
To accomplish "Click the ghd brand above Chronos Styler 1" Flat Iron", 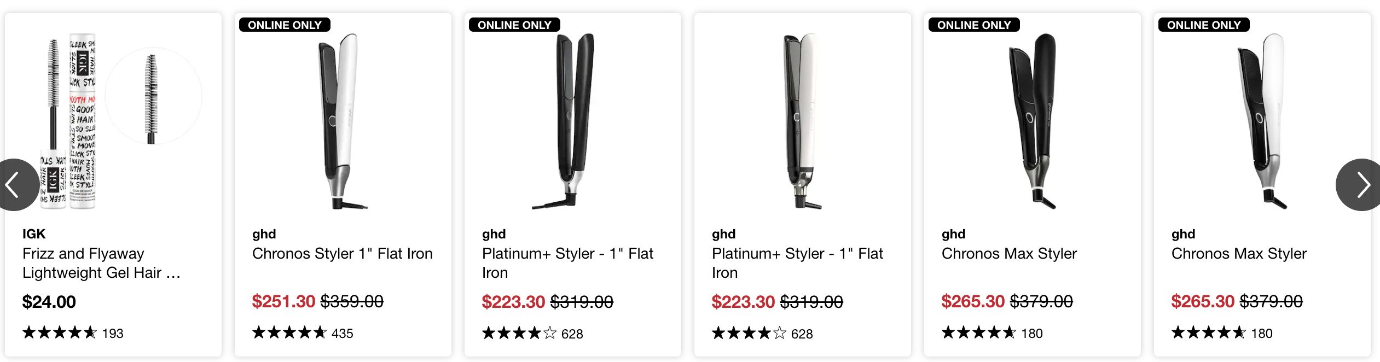I will [264, 234].
